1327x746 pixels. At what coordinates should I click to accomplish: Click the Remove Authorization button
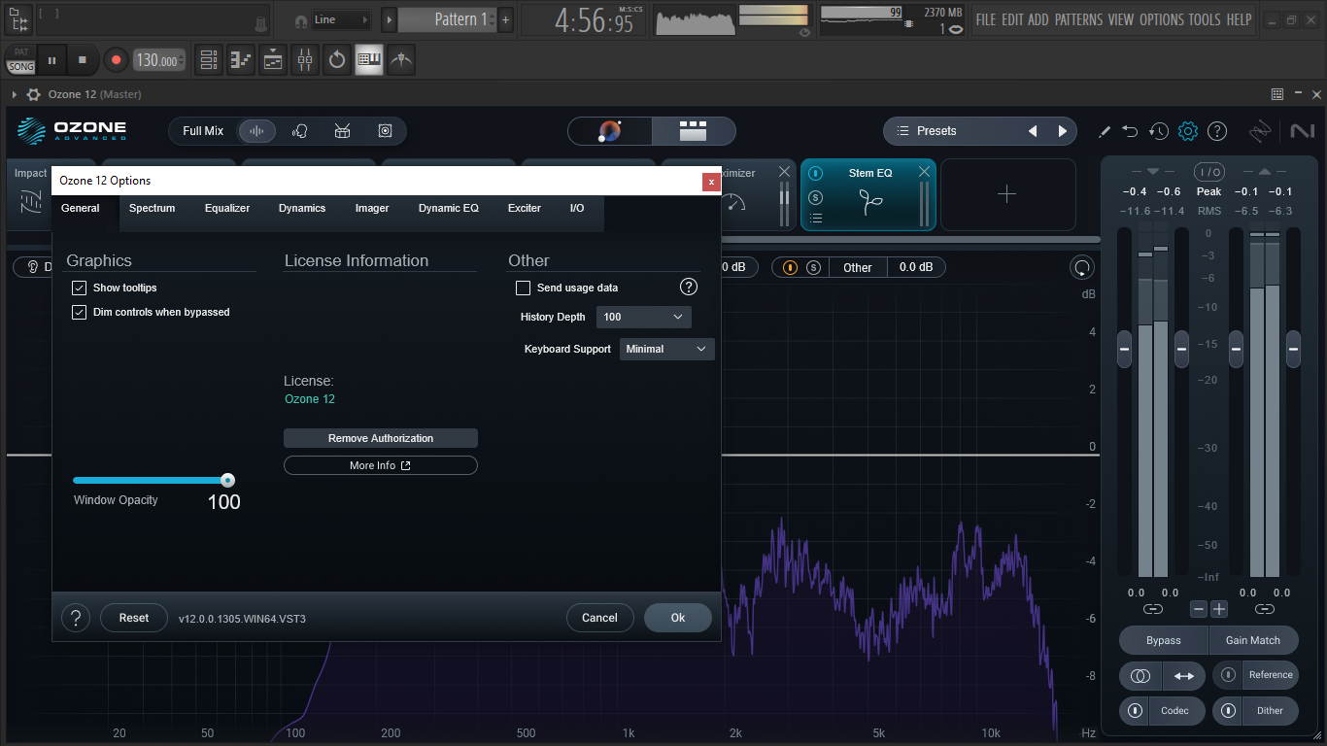click(381, 438)
